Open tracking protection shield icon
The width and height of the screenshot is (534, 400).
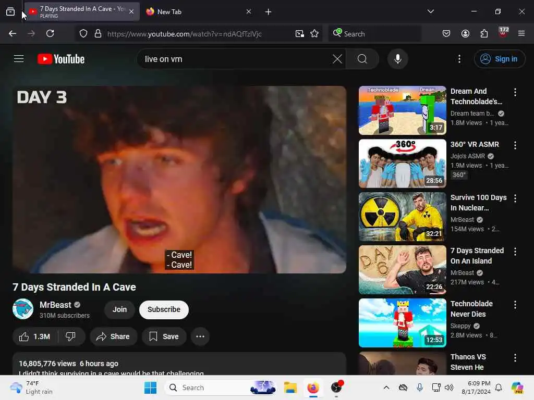pyautogui.click(x=83, y=33)
